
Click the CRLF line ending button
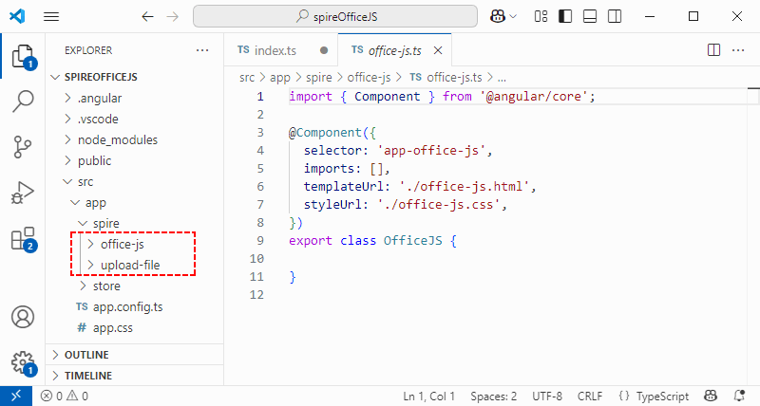click(589, 396)
